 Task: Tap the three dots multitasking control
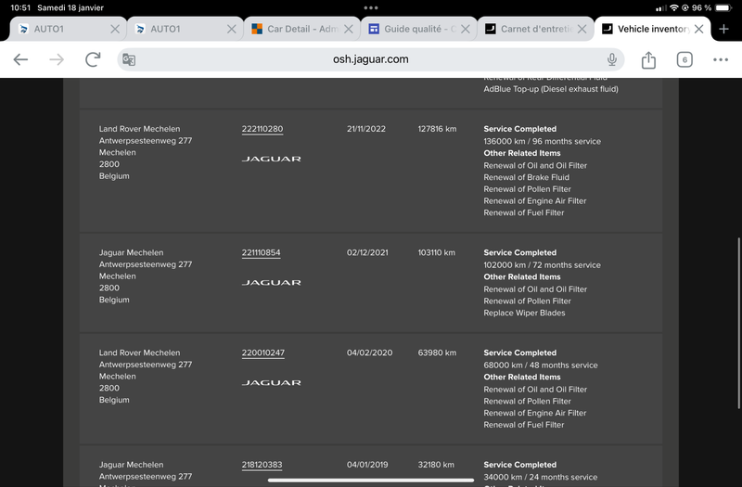tap(370, 7)
